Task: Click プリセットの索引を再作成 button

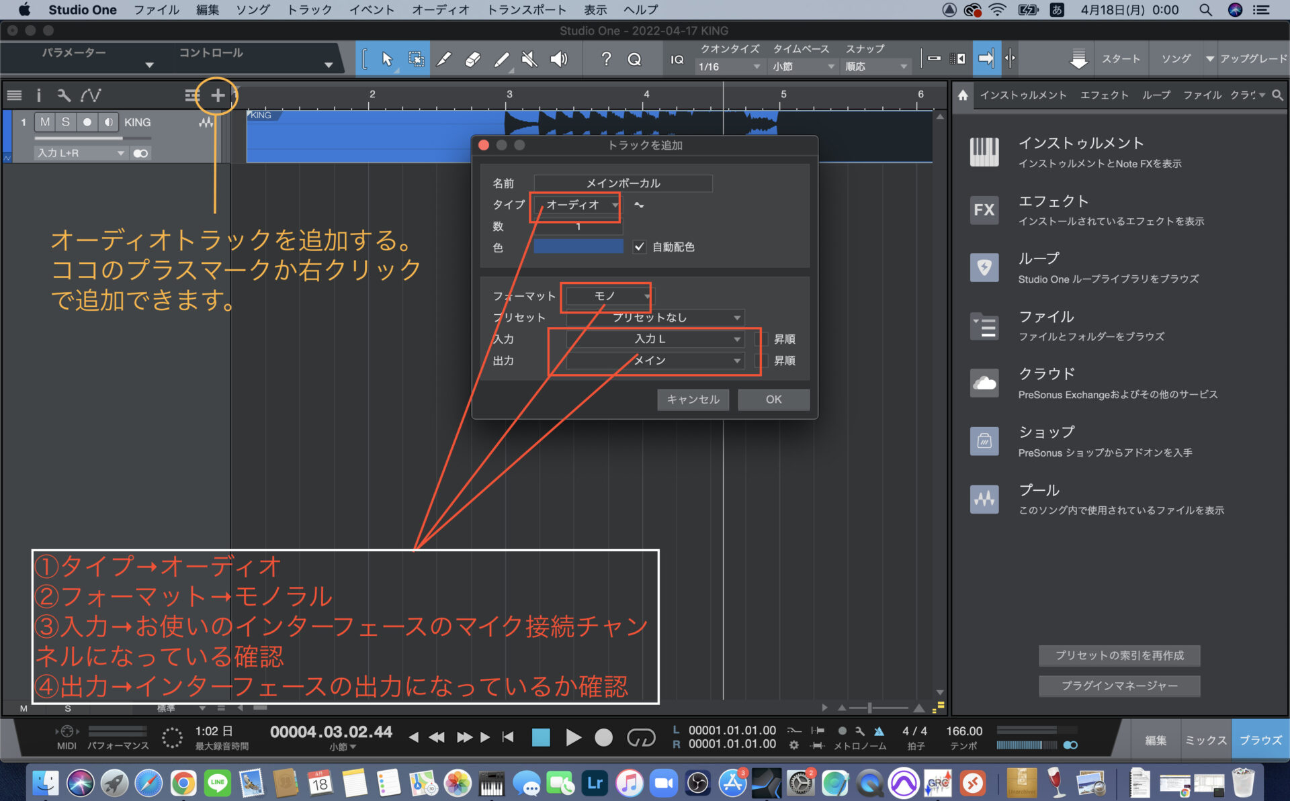Action: (1119, 655)
